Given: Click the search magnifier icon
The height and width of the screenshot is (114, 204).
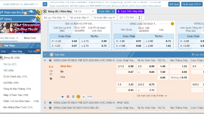Looking at the screenshot, I should pyautogui.click(x=45, y=4).
